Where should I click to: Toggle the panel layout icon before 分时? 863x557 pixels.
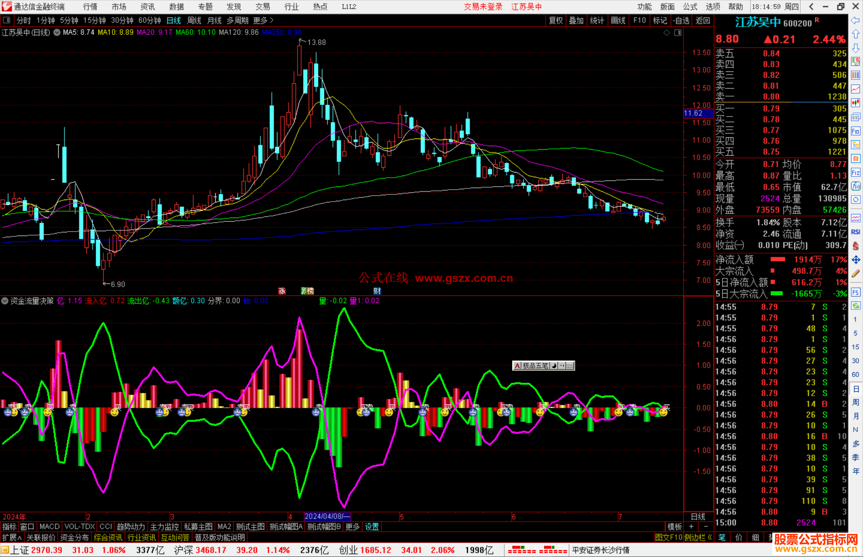(6, 20)
